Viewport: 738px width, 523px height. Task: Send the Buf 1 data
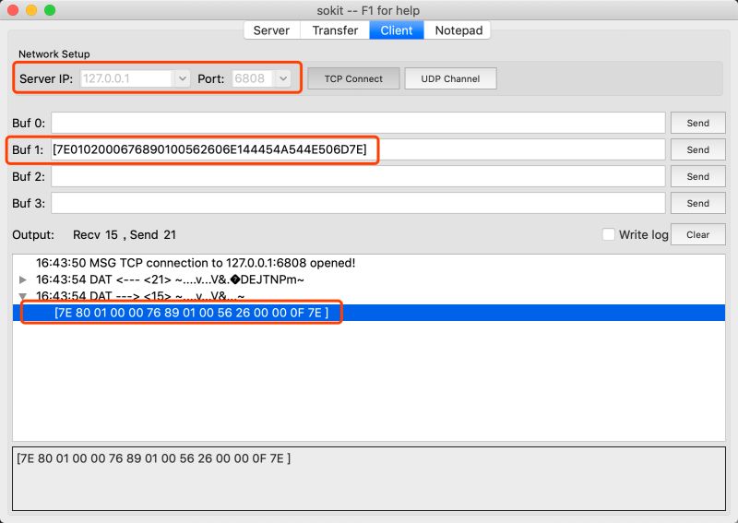point(697,149)
